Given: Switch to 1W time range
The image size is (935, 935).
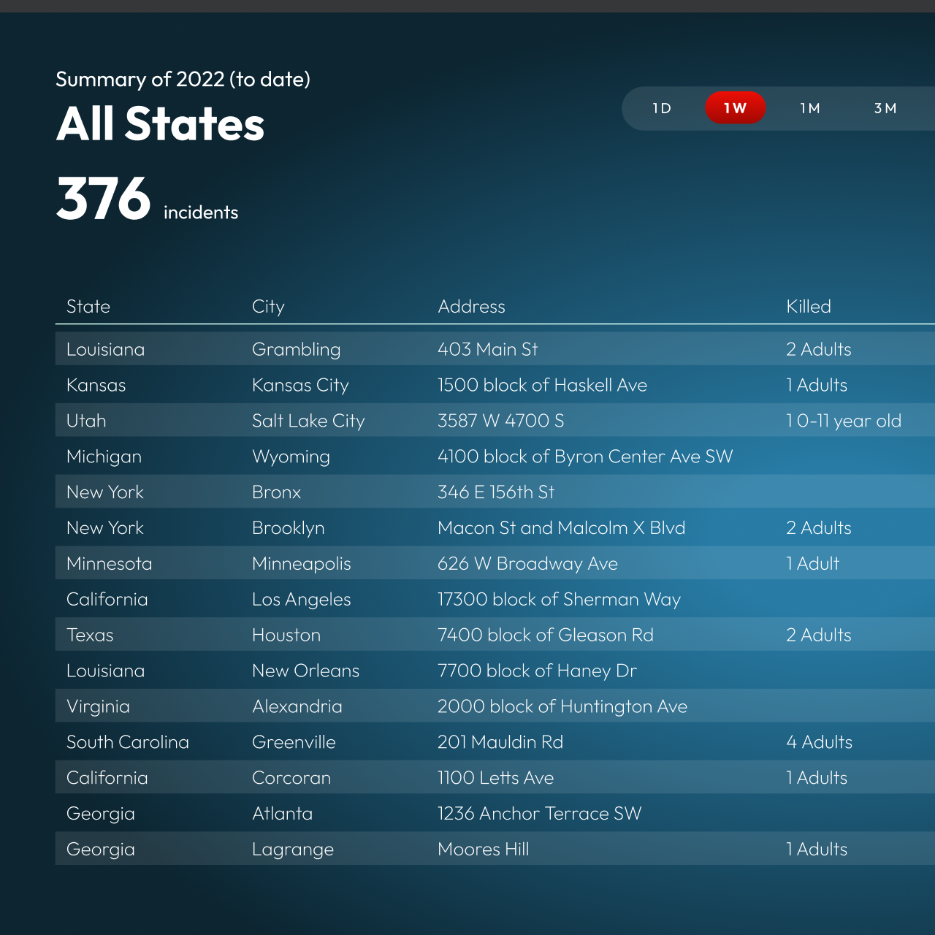Looking at the screenshot, I should click(735, 108).
